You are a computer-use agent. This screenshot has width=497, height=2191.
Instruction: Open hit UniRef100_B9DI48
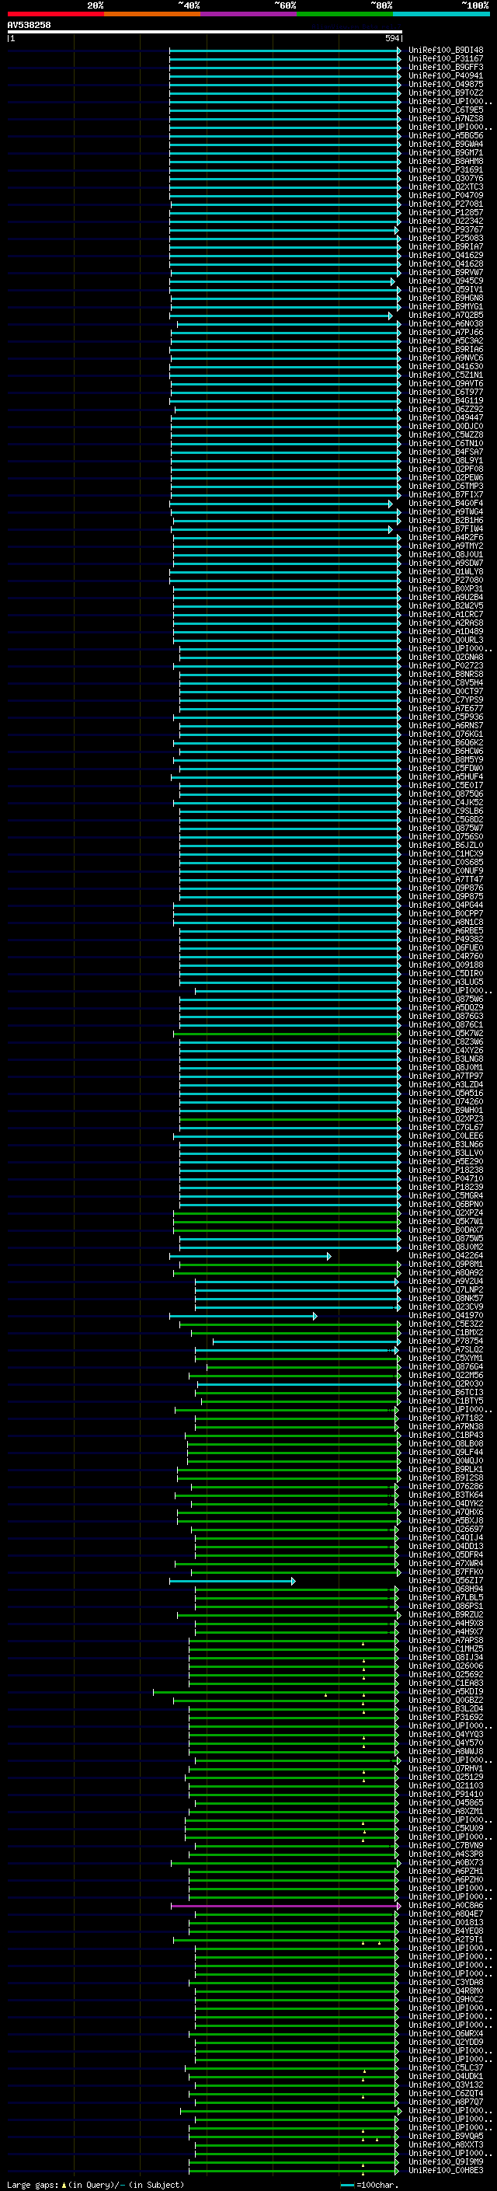point(445,51)
